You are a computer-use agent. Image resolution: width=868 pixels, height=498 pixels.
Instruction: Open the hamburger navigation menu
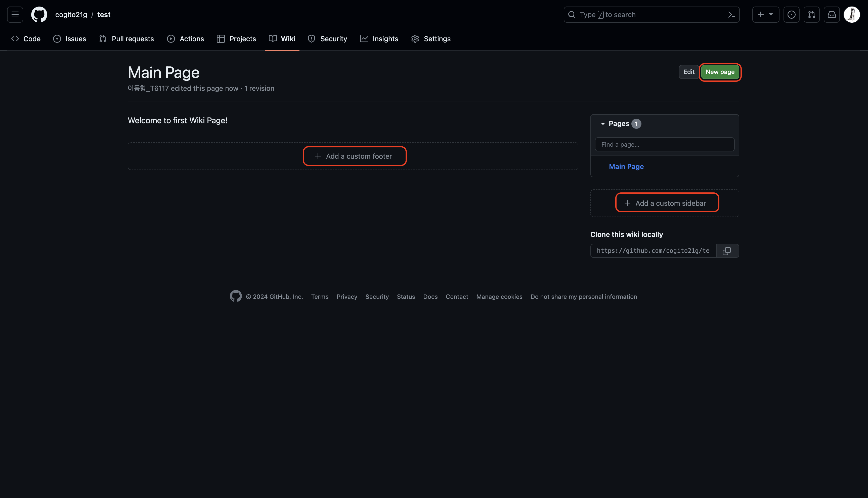coord(15,15)
